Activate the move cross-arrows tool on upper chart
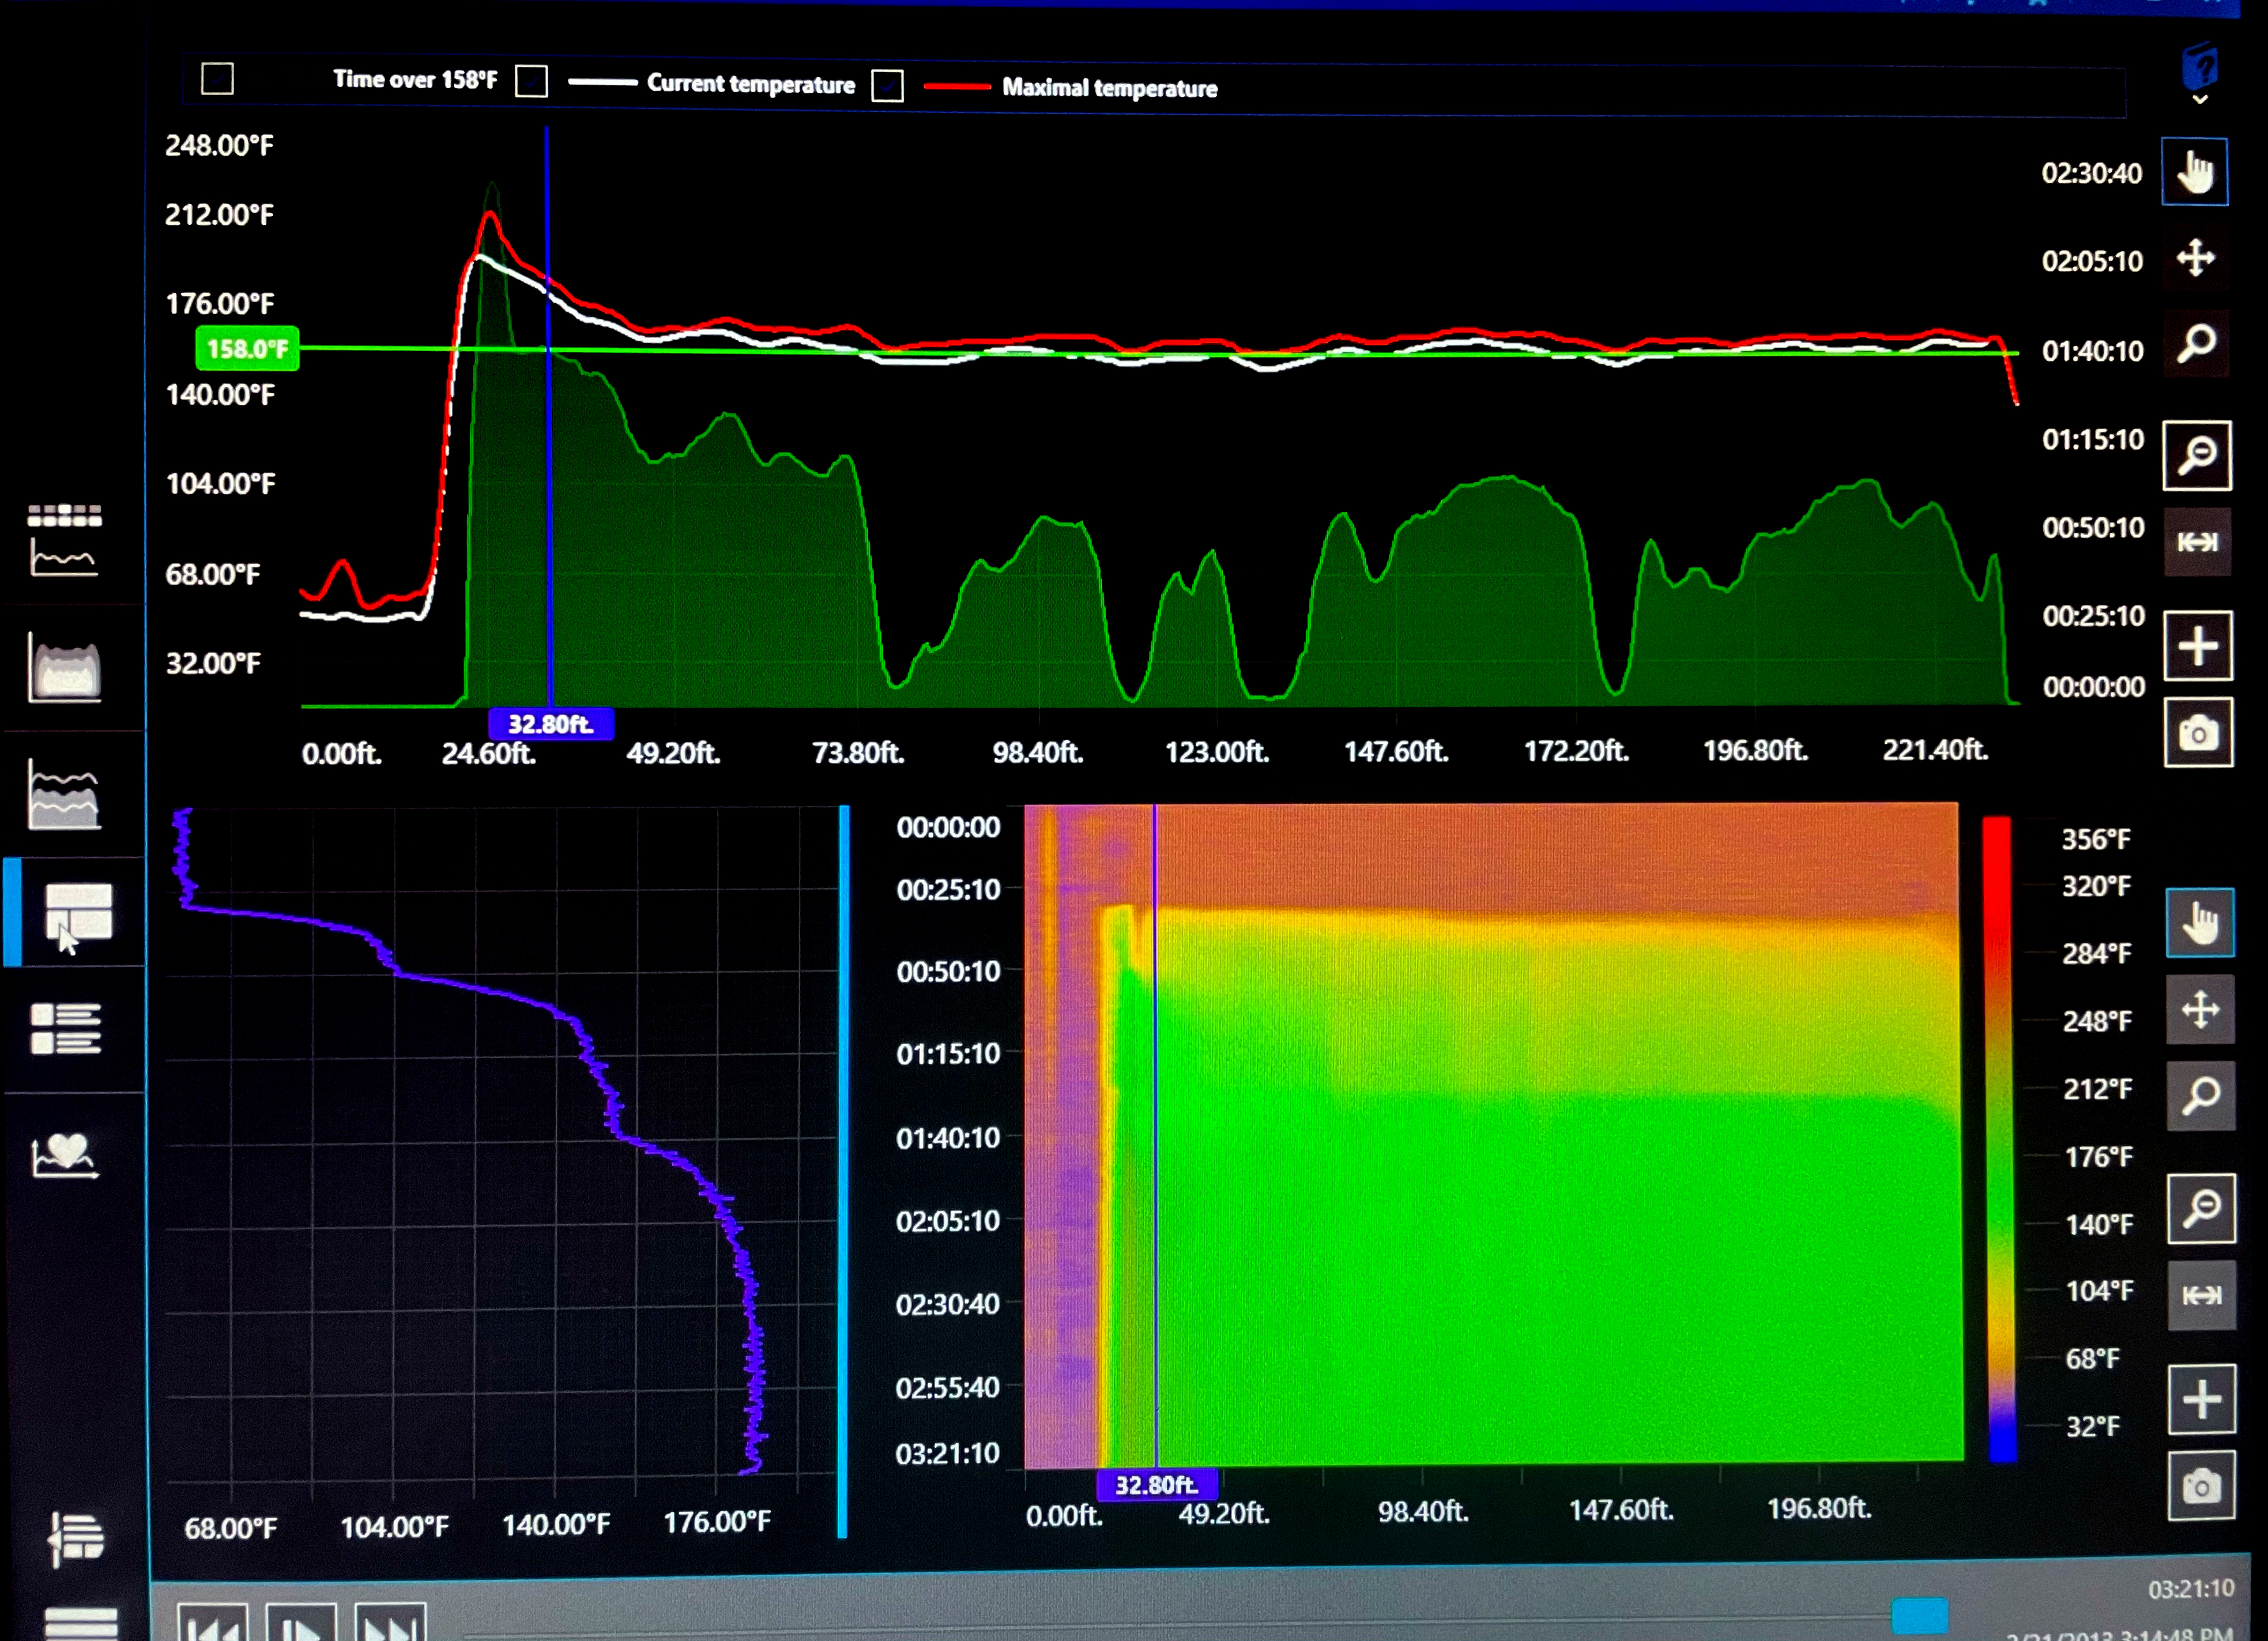The image size is (2268, 1641). (2195, 258)
